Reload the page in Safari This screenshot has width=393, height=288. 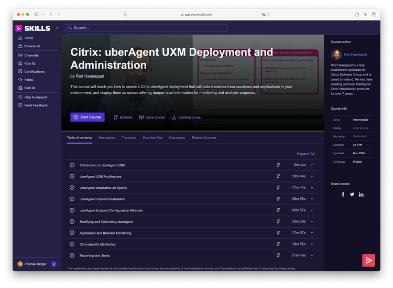pyautogui.click(x=268, y=15)
